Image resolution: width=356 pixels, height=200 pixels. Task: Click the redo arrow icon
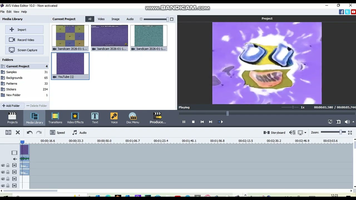pyautogui.click(x=39, y=132)
